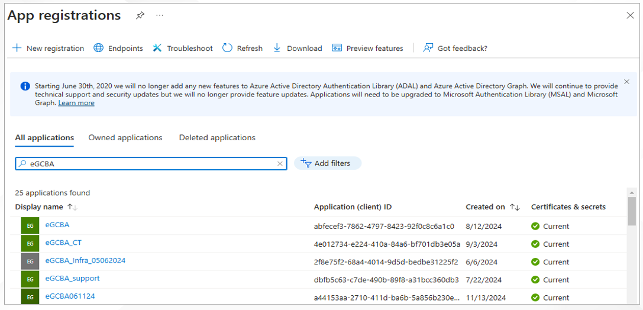
Task: Click green check icon in eGCBA_CT row
Action: (x=535, y=244)
